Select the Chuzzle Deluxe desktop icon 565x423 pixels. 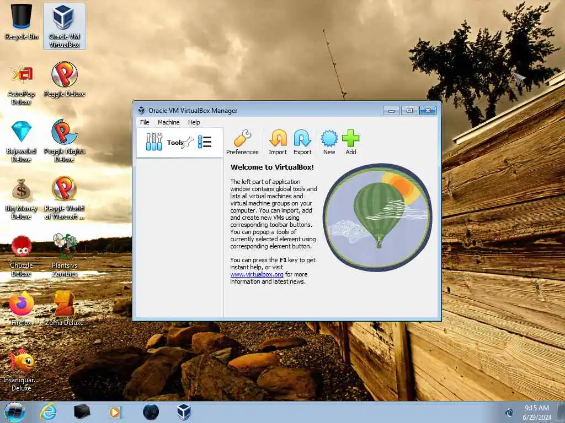(x=22, y=256)
